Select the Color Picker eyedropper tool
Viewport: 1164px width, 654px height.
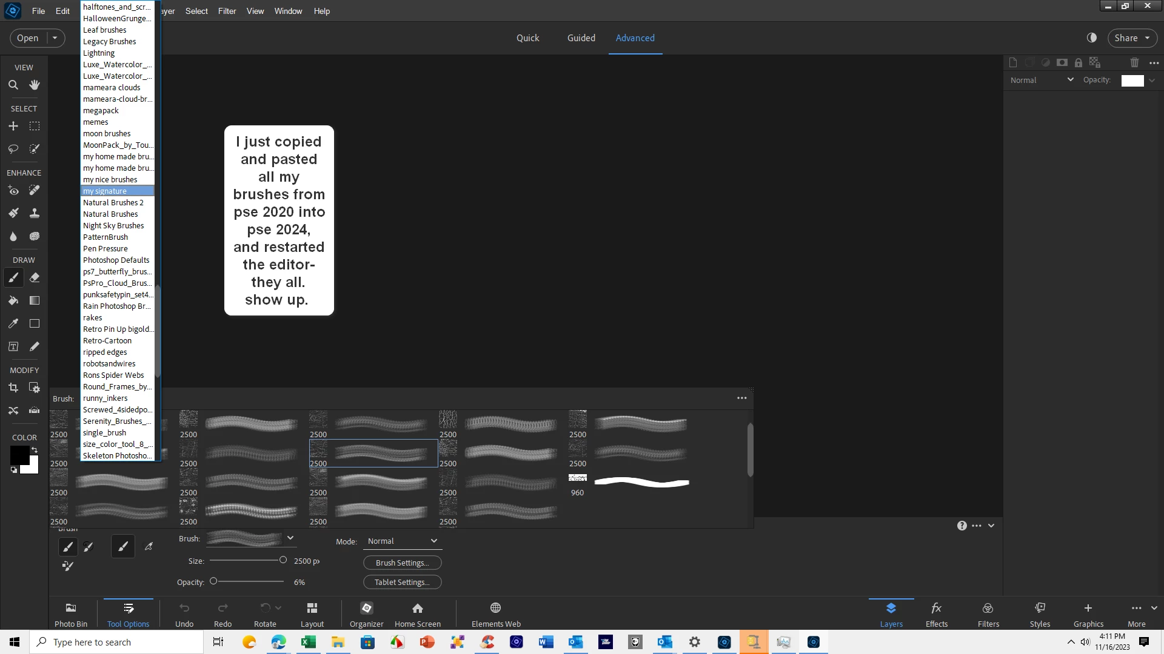tap(13, 323)
